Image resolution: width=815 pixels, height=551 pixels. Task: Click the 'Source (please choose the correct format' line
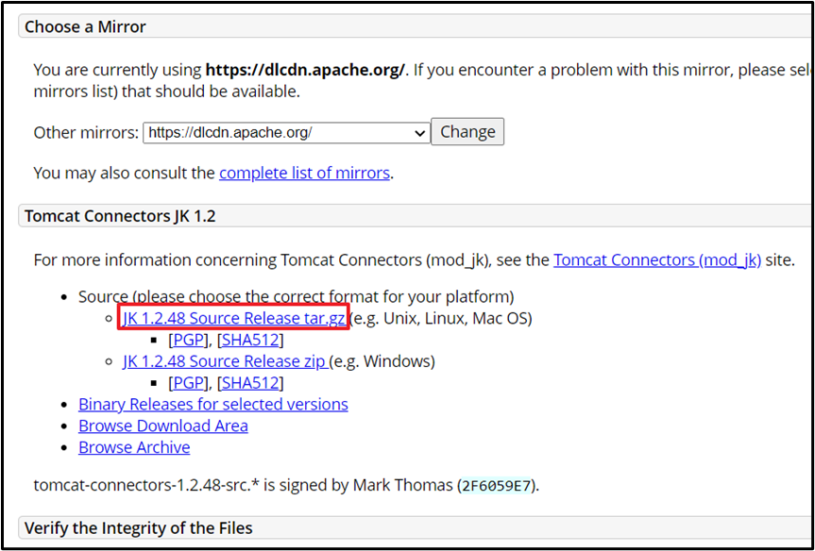coord(297,297)
